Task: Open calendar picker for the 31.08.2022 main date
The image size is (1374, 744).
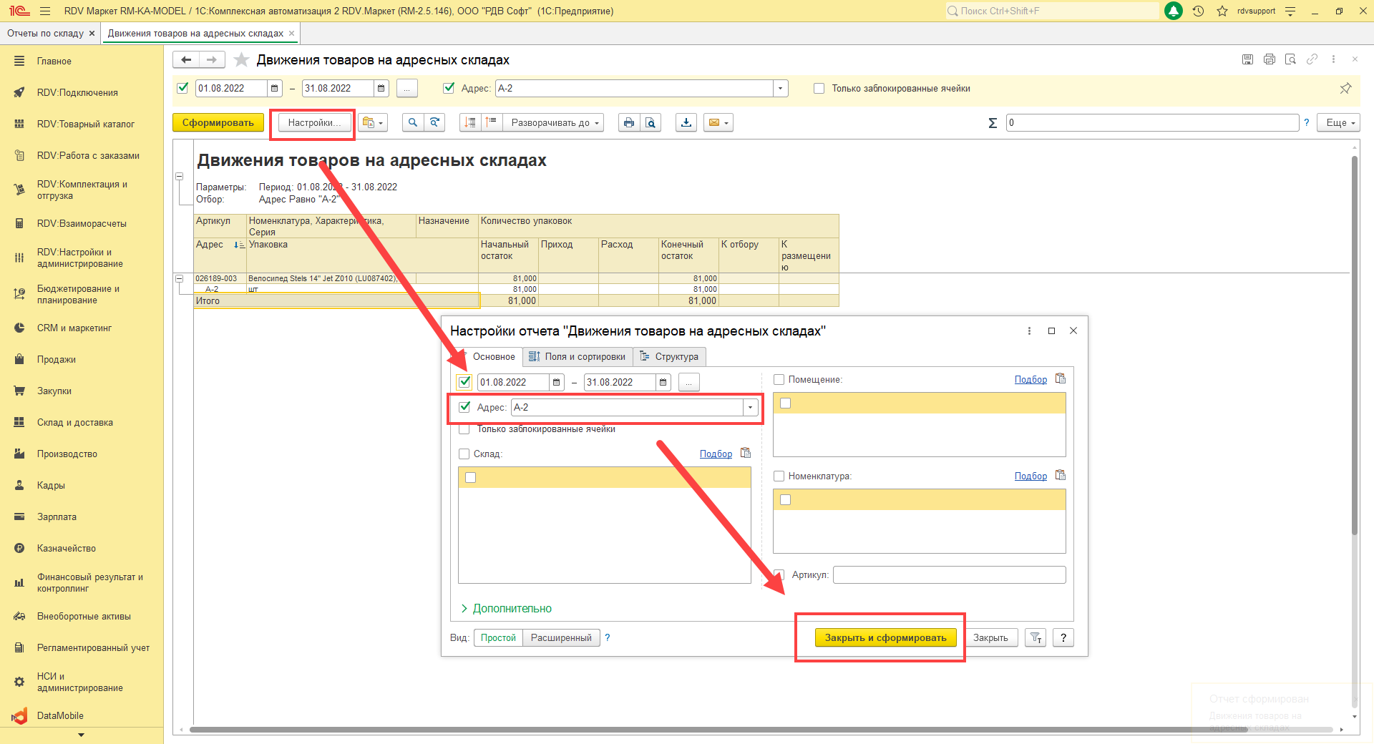Action: [x=381, y=89]
